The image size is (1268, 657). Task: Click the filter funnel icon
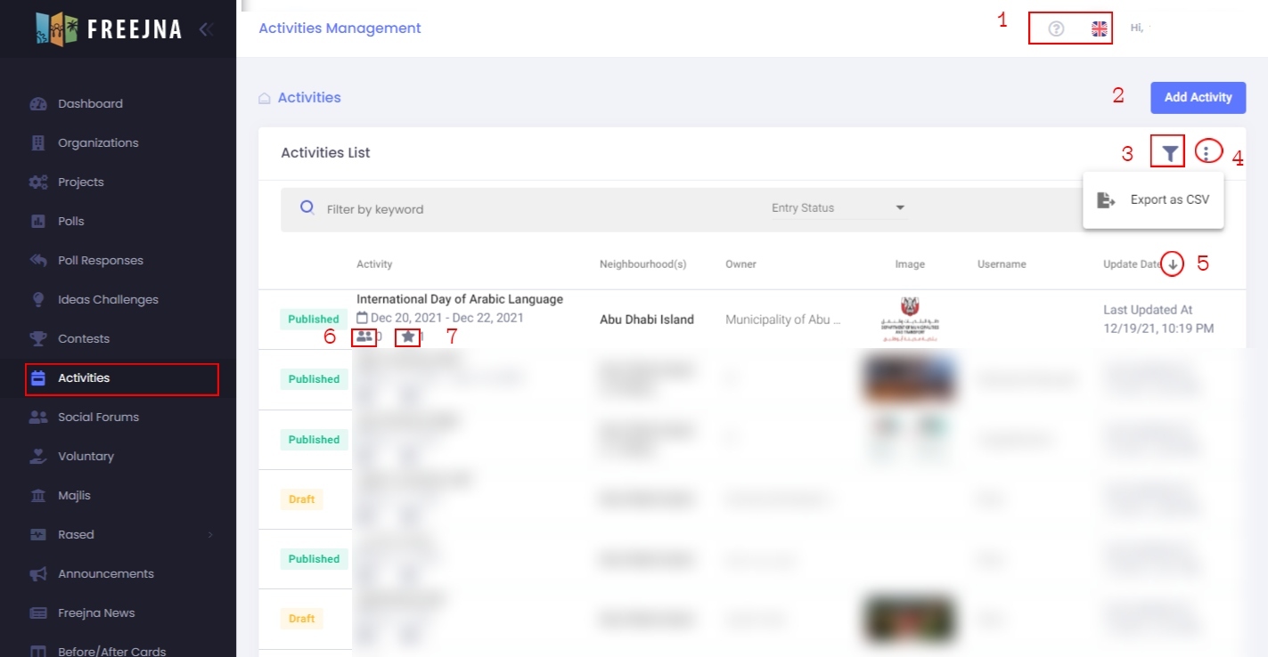pyautogui.click(x=1168, y=153)
